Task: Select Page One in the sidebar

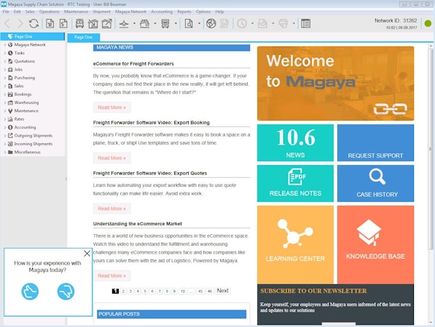Action: click(33, 36)
